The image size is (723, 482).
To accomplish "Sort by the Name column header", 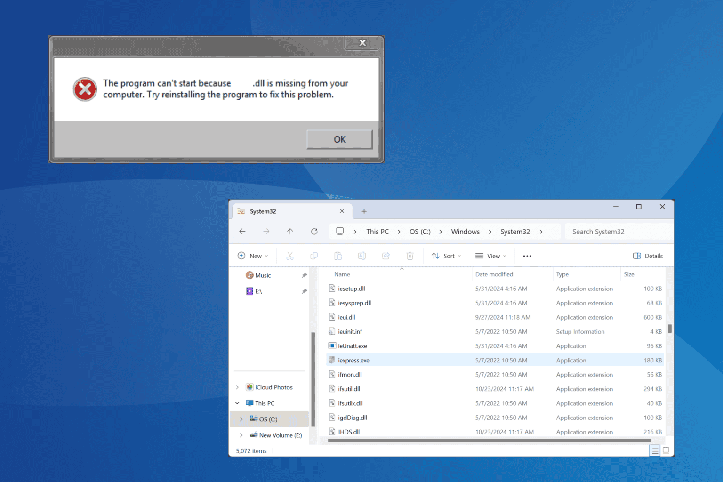I will [342, 274].
